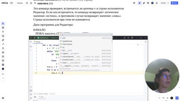Export the Miro board
Screen dimensions: 180x101
pos(31,3)
